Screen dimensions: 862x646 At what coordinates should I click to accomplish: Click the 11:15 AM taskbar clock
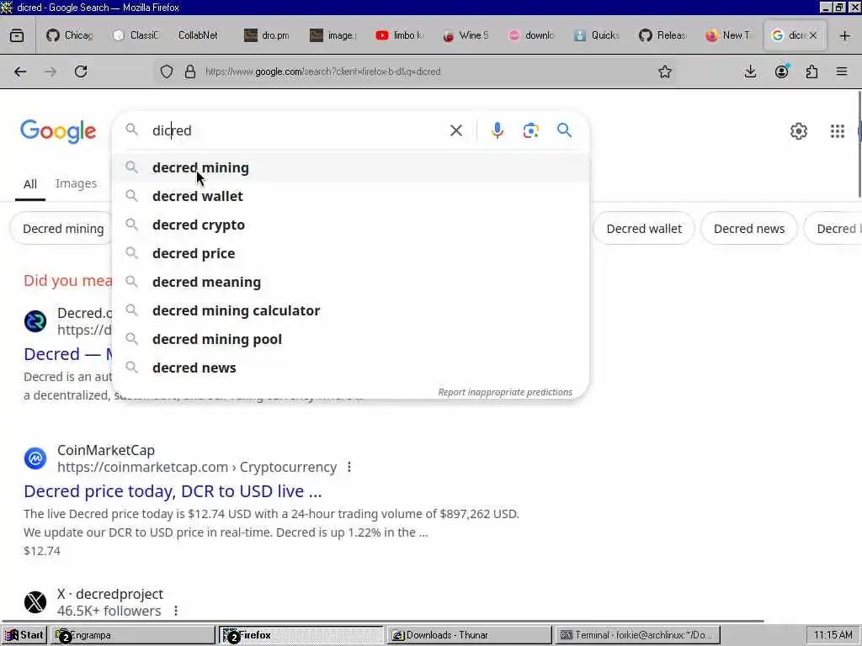pos(833,635)
